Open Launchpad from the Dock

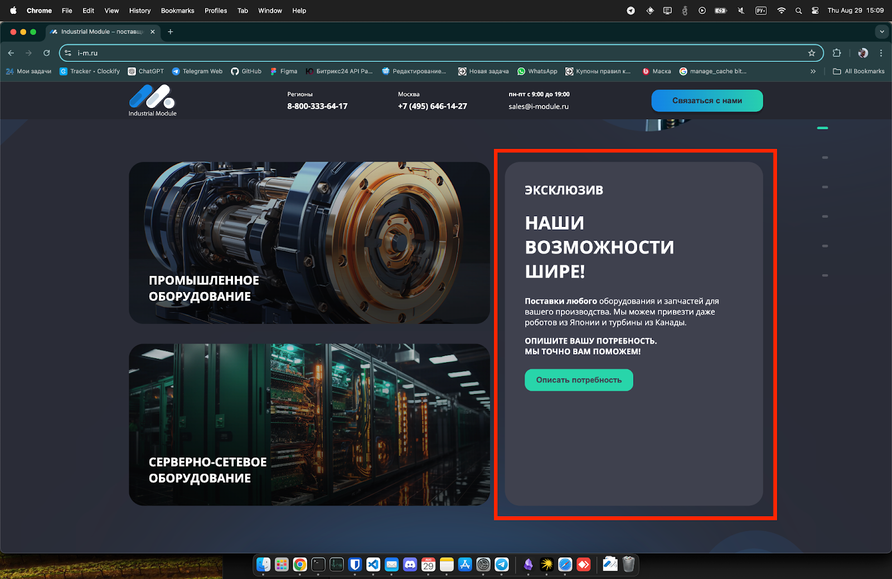pyautogui.click(x=282, y=565)
